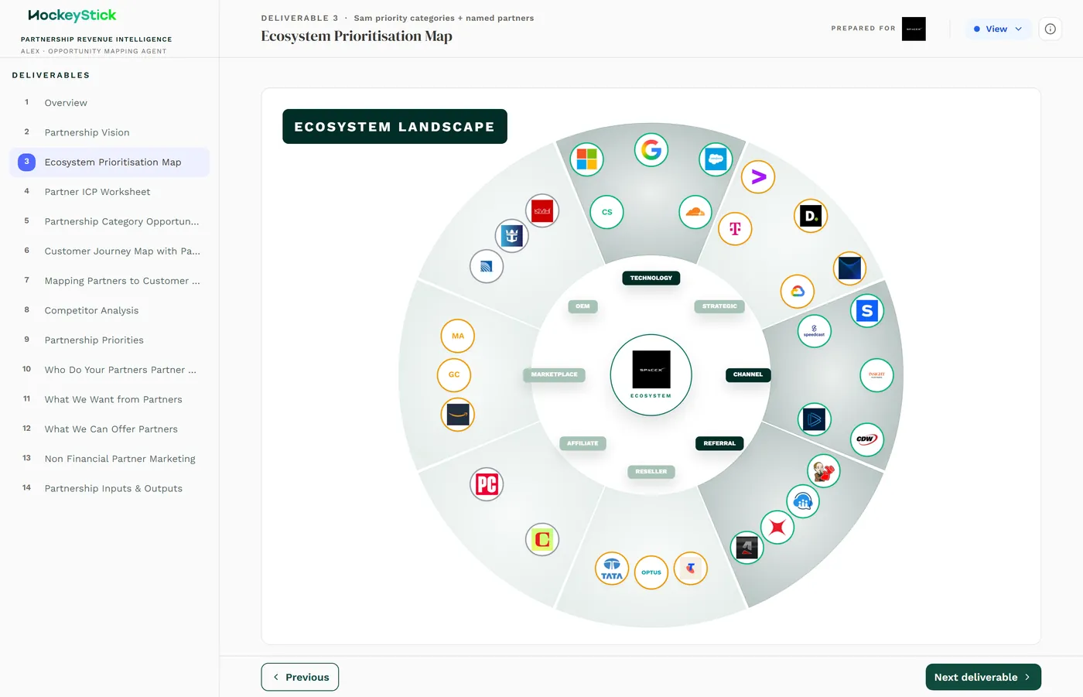Select the blue S logo bubble
The height and width of the screenshot is (697, 1083).
coord(867,311)
